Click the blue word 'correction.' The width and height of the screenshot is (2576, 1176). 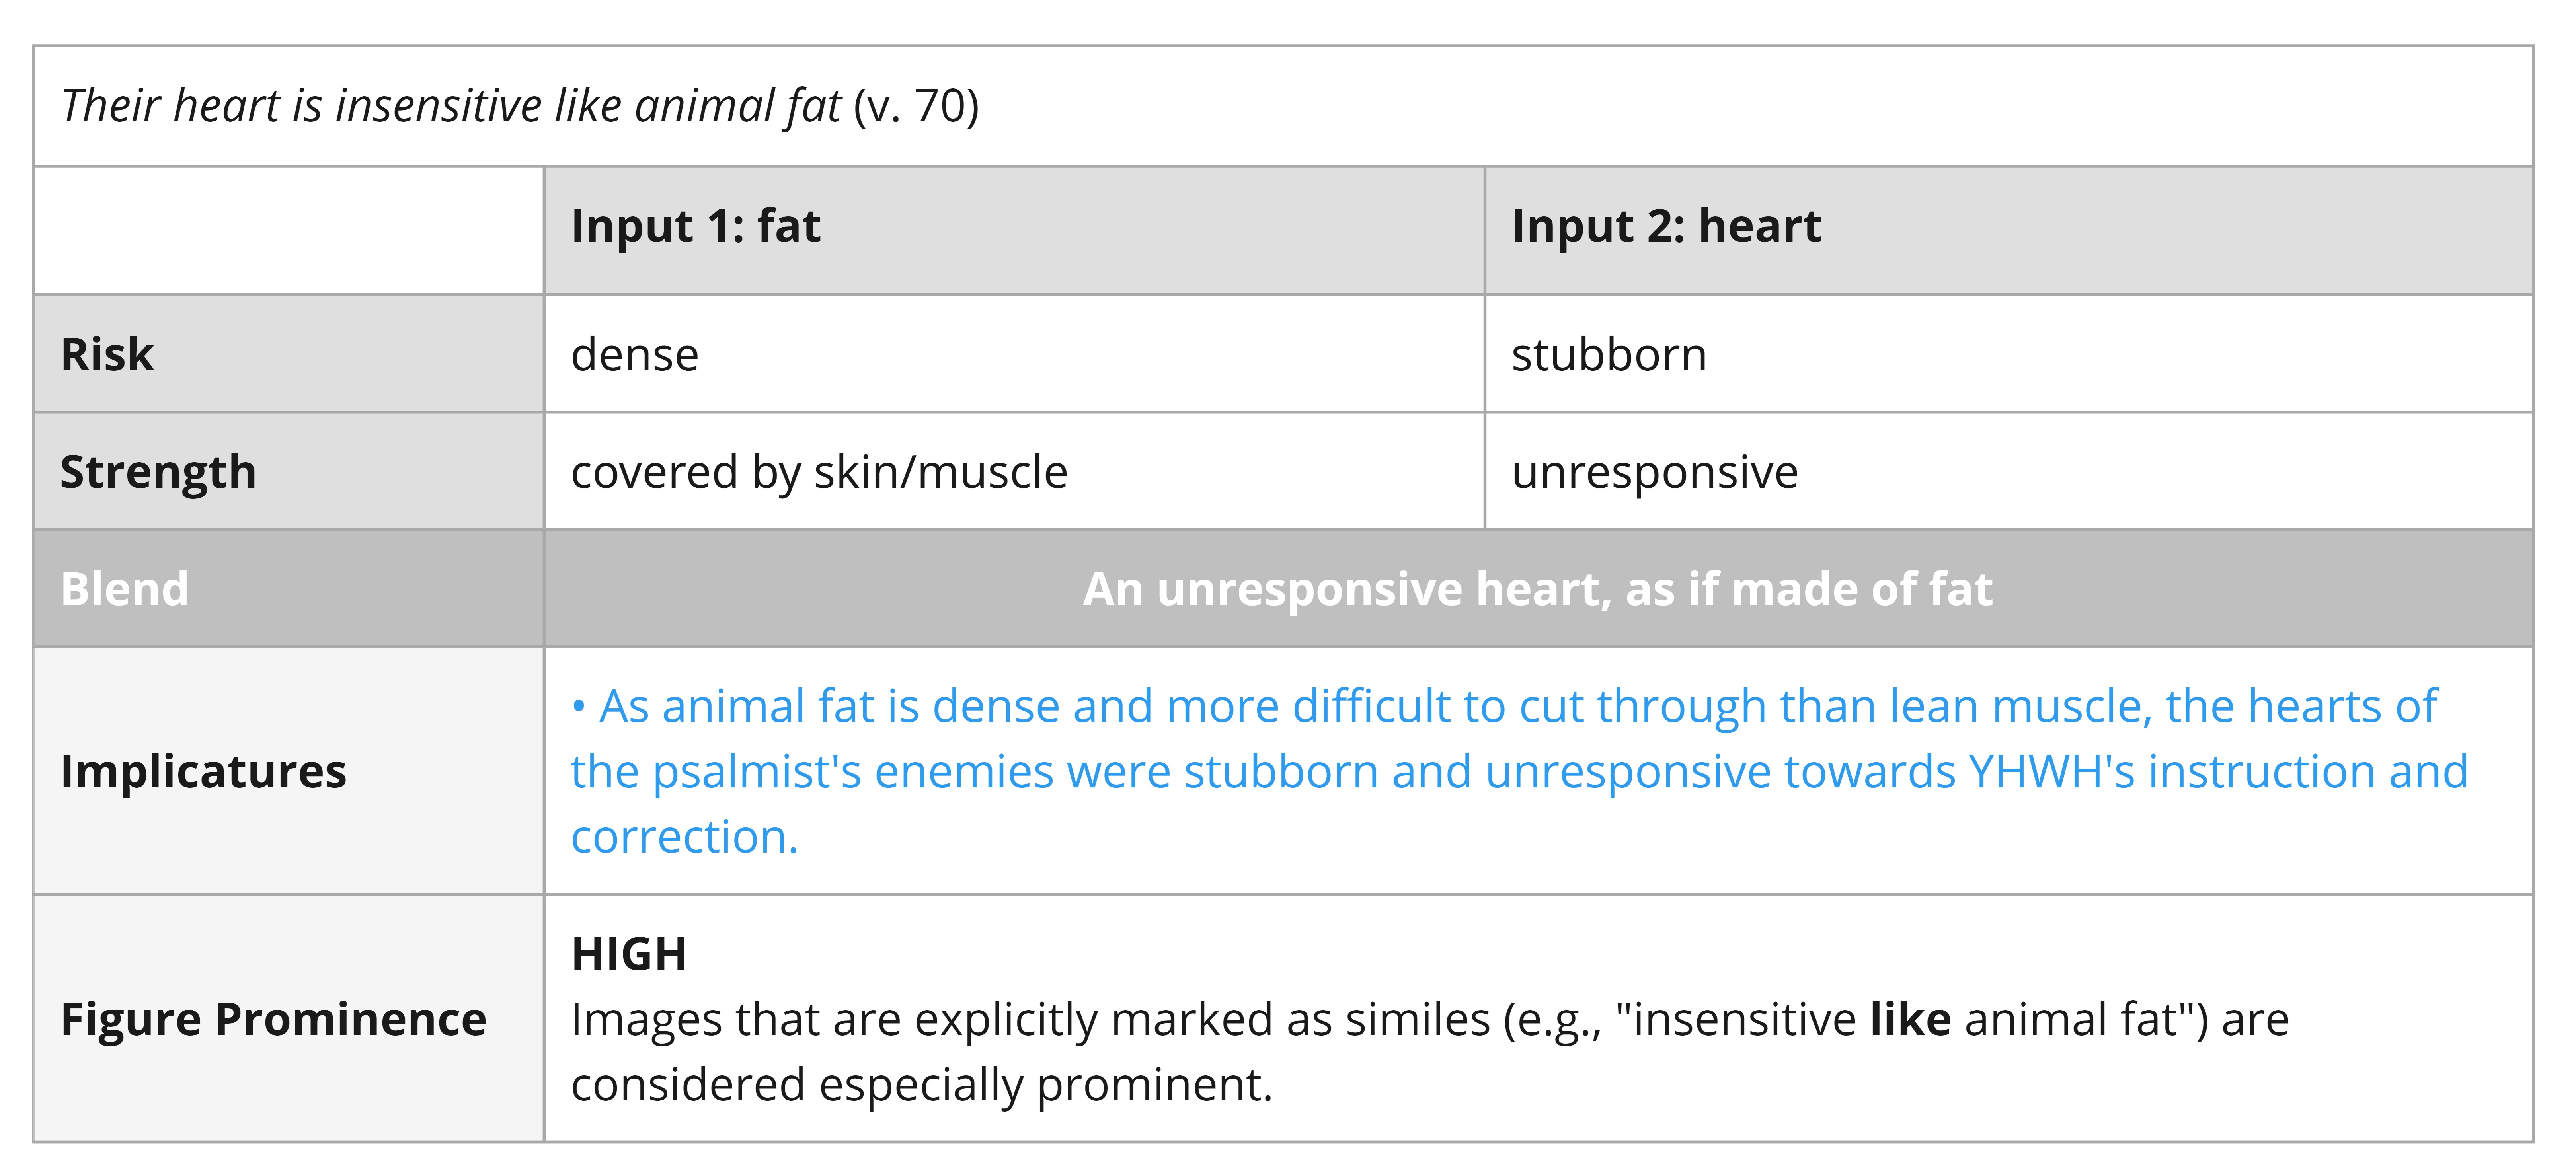click(684, 837)
